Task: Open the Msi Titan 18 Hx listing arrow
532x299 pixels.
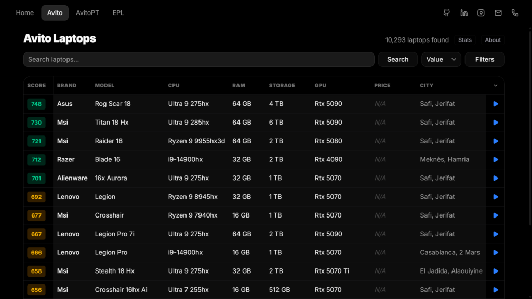Action: point(495,123)
